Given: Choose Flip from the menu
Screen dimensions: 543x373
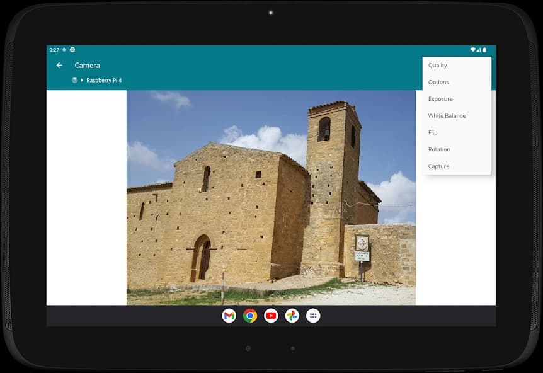Looking at the screenshot, I should tap(433, 133).
